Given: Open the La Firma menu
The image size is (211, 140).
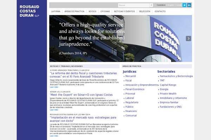Looking at the screenshot, I should click(56, 12).
